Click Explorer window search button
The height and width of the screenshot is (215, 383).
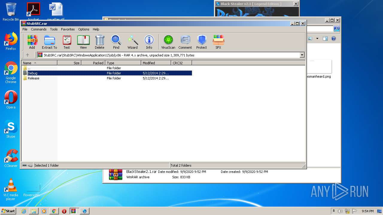click(x=337, y=29)
